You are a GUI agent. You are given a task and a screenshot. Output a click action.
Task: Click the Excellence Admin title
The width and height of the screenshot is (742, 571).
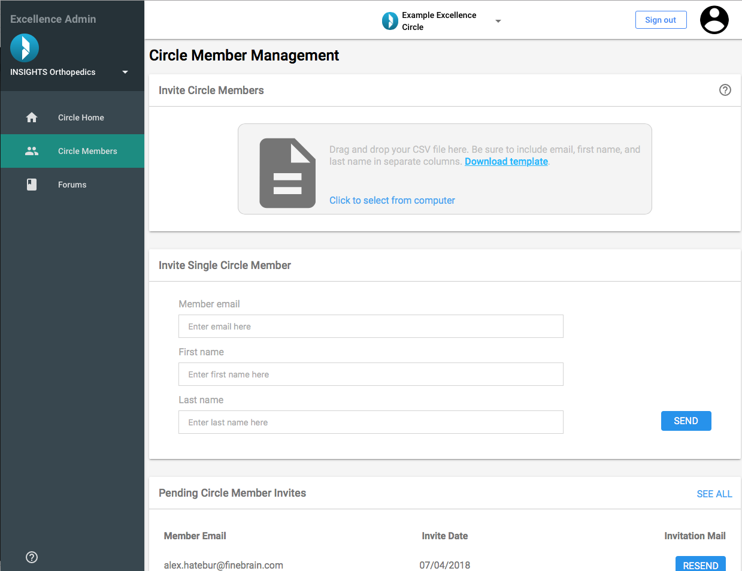(x=53, y=19)
